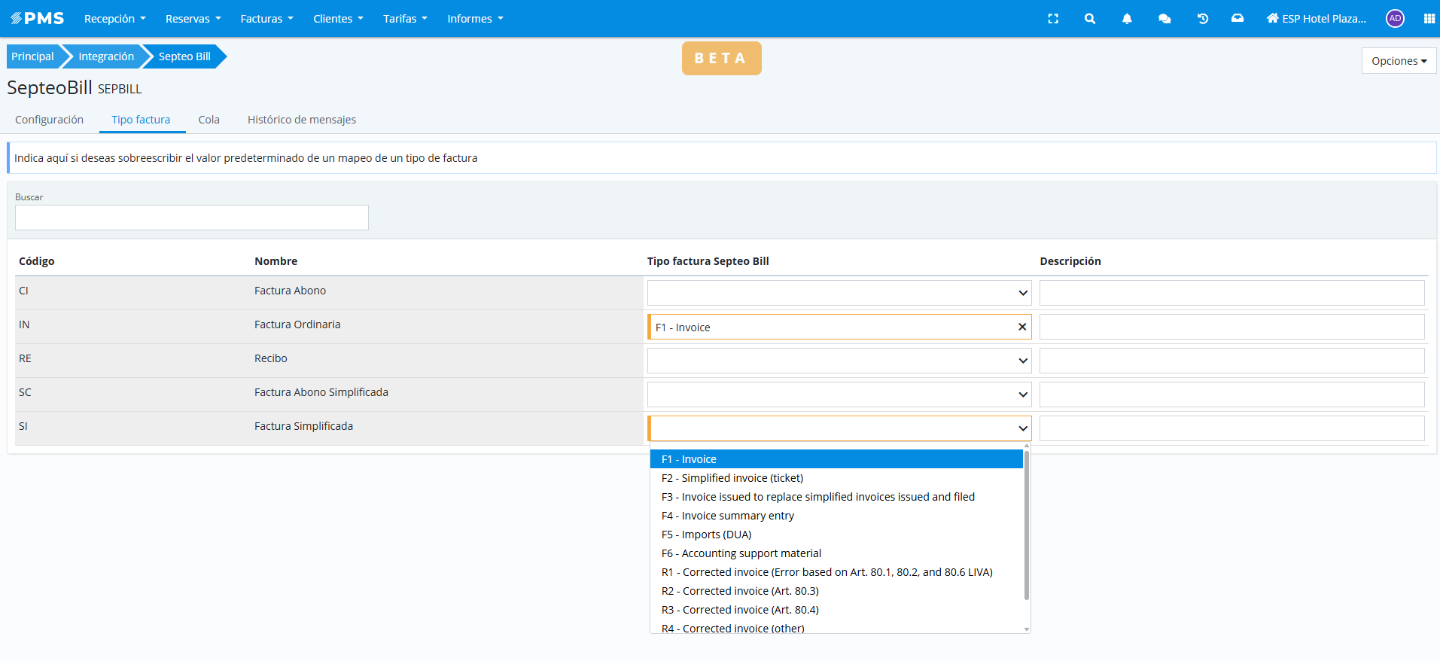
Task: Open the apps grid icon
Action: (x=1429, y=19)
